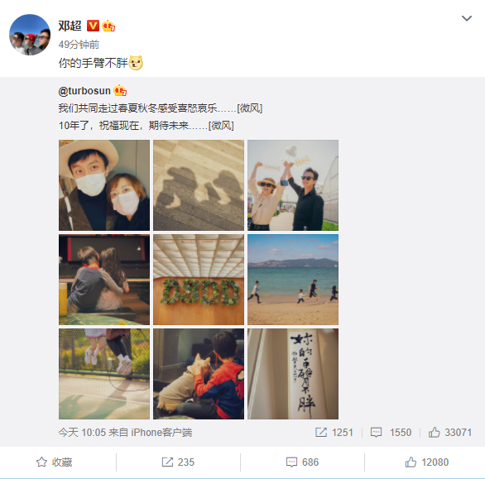Open the post options chevron dropdown
Screen dimensions: 485x479
pos(467,18)
